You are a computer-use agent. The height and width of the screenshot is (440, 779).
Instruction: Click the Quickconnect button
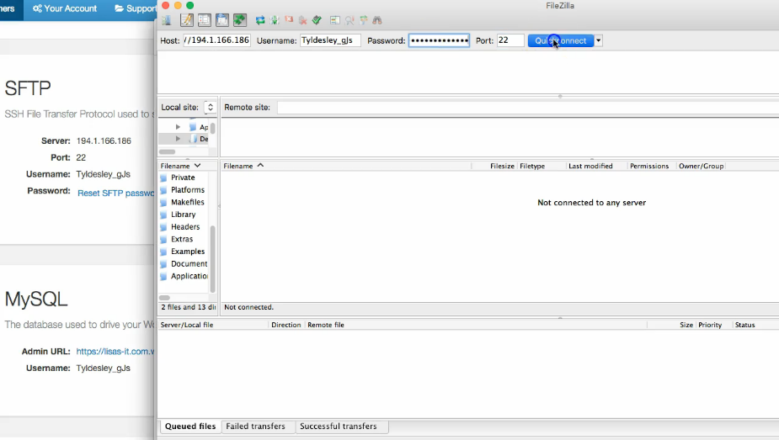pyautogui.click(x=561, y=40)
